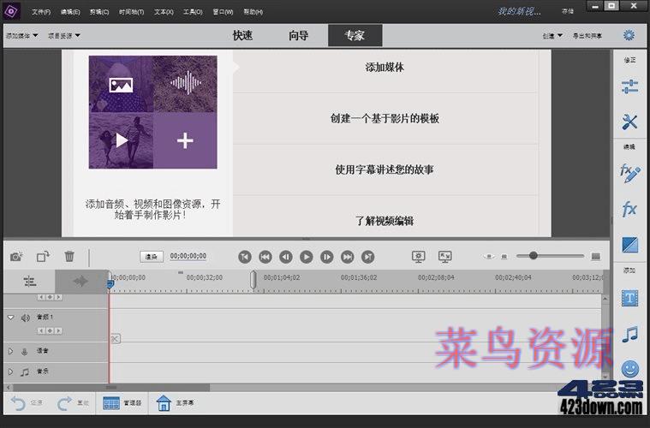The height and width of the screenshot is (428, 650).
Task: Click the Premiere Elements app logo
Action: 11,11
